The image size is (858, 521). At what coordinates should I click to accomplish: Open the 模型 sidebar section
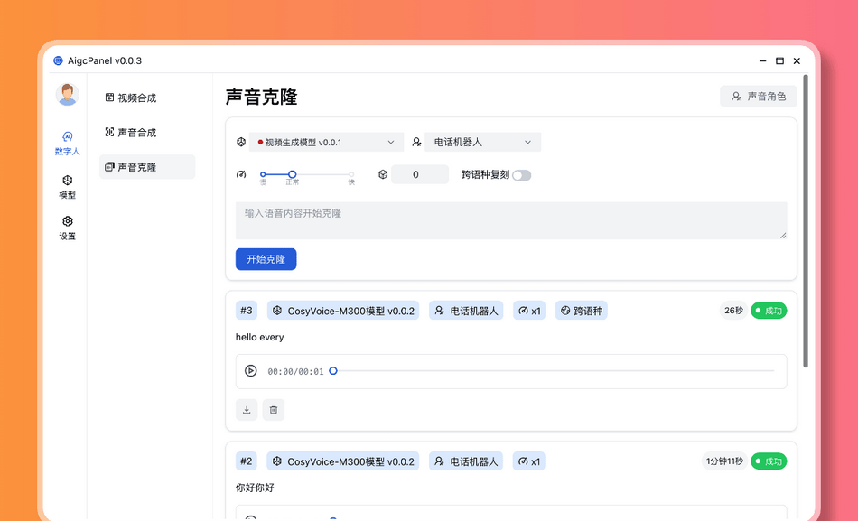coord(67,187)
